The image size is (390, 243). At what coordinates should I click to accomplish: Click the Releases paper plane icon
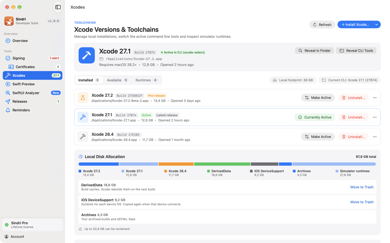(x=8, y=101)
